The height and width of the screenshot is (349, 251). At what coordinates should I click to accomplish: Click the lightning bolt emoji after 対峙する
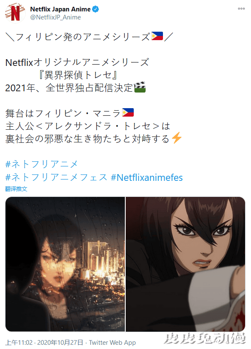coord(177,138)
